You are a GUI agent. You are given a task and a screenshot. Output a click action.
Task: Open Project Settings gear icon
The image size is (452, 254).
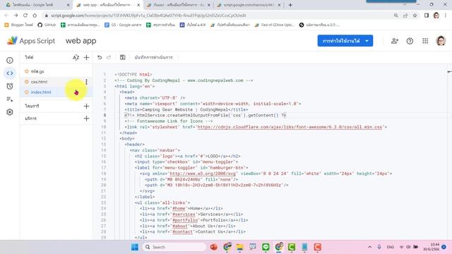tap(10, 112)
